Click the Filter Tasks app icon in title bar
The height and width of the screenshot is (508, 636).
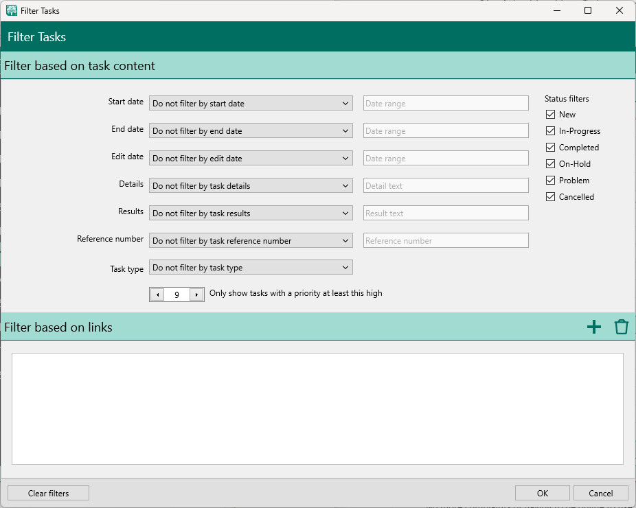point(12,11)
